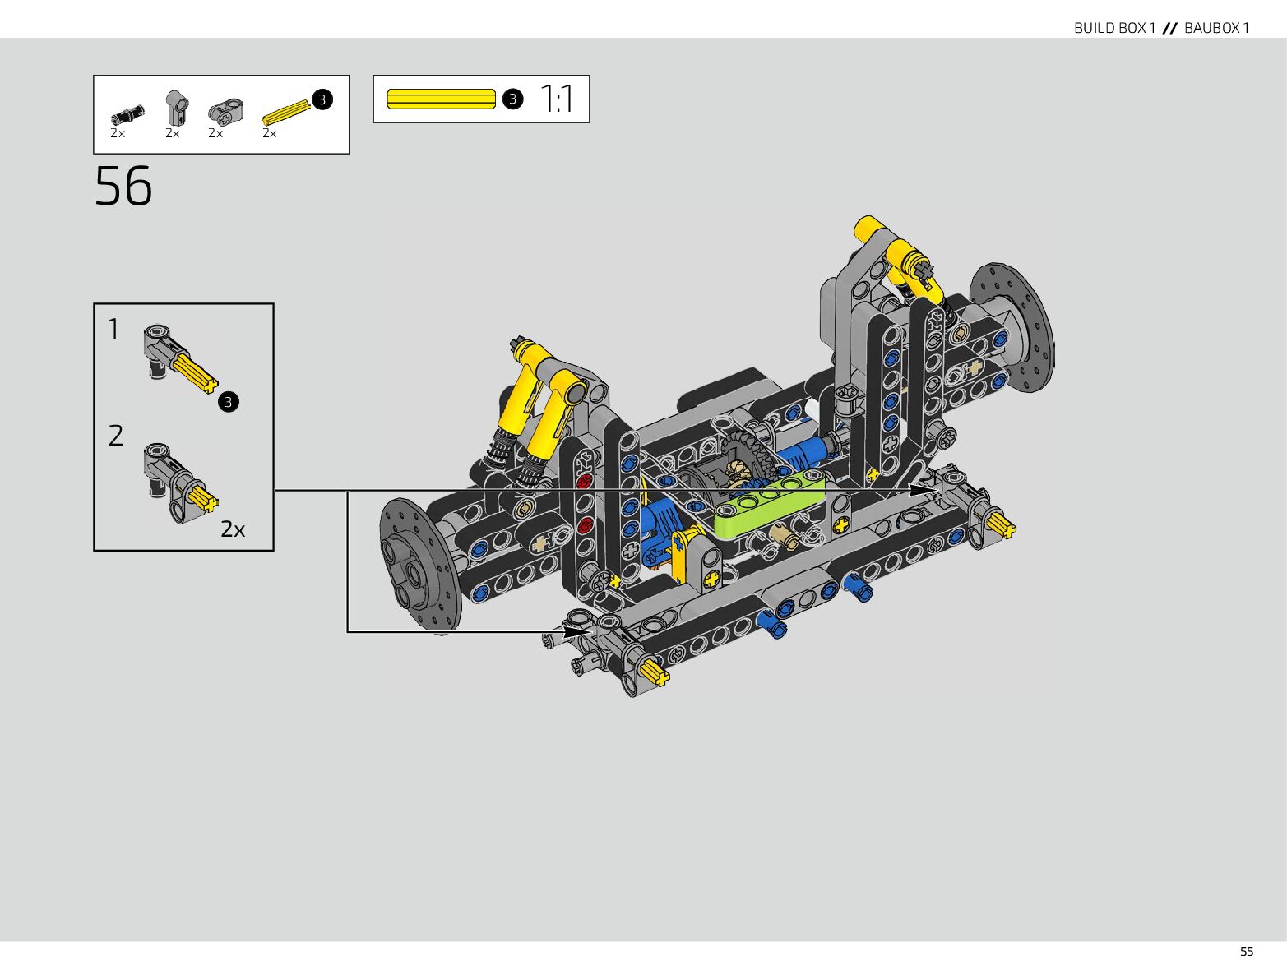The height and width of the screenshot is (979, 1287).
Task: Select the sub-step 2 assembled connector image
Action: (179, 483)
